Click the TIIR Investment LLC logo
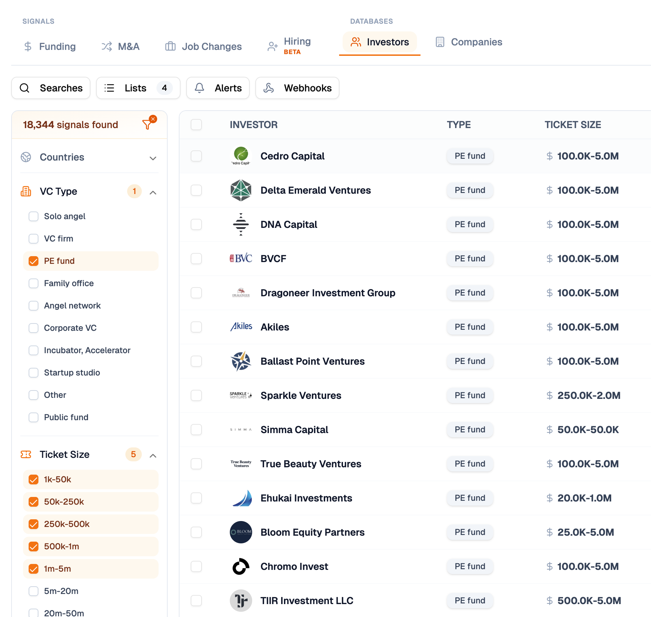 (x=241, y=601)
